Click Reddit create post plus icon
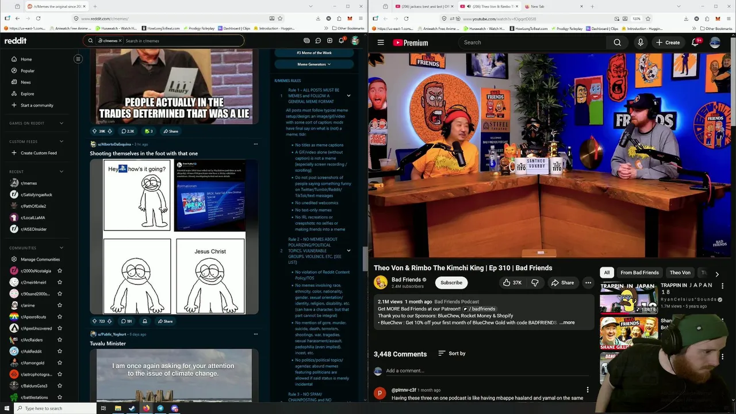736x414 pixels. pyautogui.click(x=329, y=41)
